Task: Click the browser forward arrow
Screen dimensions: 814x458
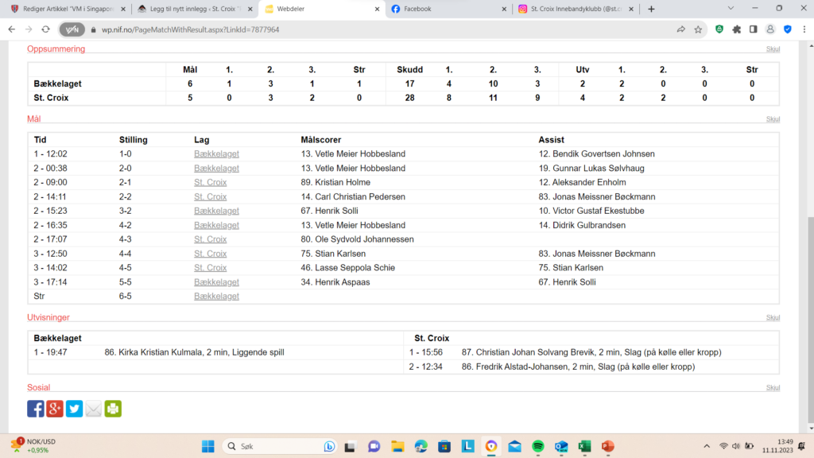Action: click(x=29, y=29)
